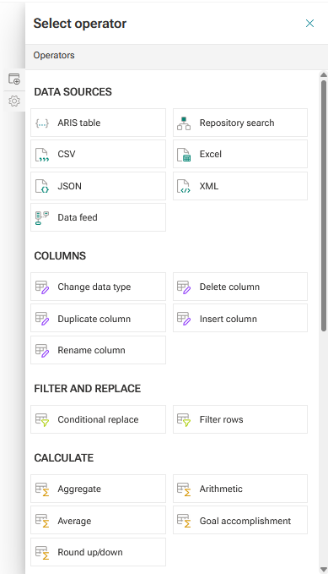Screen dimensions: 328x574
Task: Pick the Average label
Action: [x=74, y=521]
